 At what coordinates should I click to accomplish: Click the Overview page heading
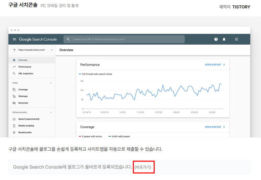tap(66, 50)
